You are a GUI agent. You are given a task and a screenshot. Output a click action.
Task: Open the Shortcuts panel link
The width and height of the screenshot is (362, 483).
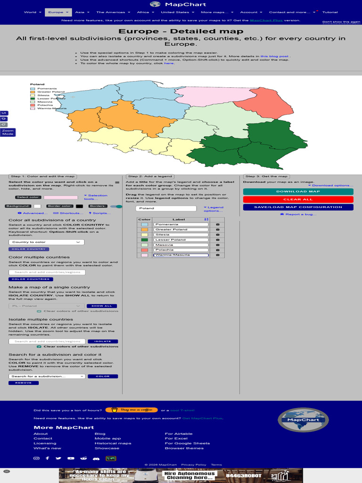pyautogui.click(x=68, y=213)
